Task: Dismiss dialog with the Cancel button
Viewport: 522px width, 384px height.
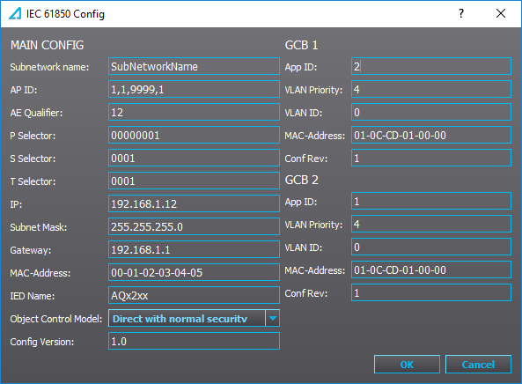Action: pyautogui.click(x=478, y=365)
